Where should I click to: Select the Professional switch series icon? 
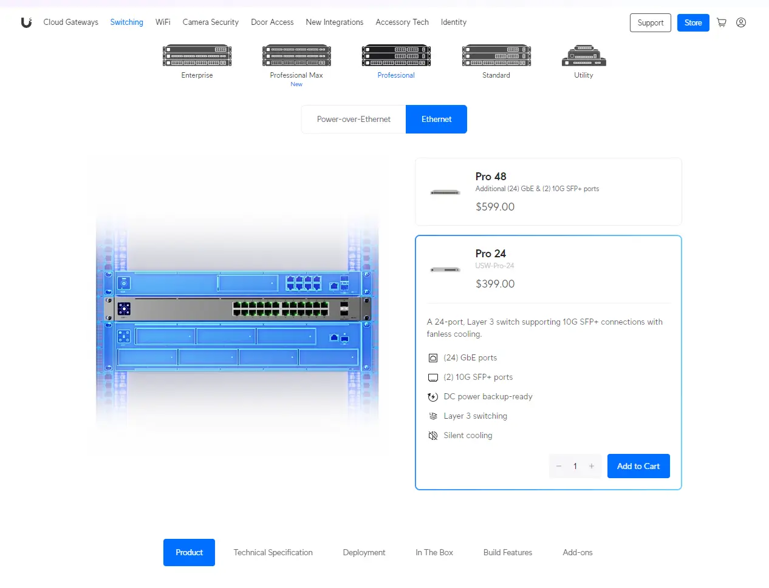point(396,55)
